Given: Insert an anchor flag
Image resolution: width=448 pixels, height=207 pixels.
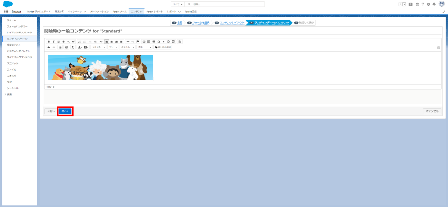Looking at the screenshot, I should click(x=138, y=42).
